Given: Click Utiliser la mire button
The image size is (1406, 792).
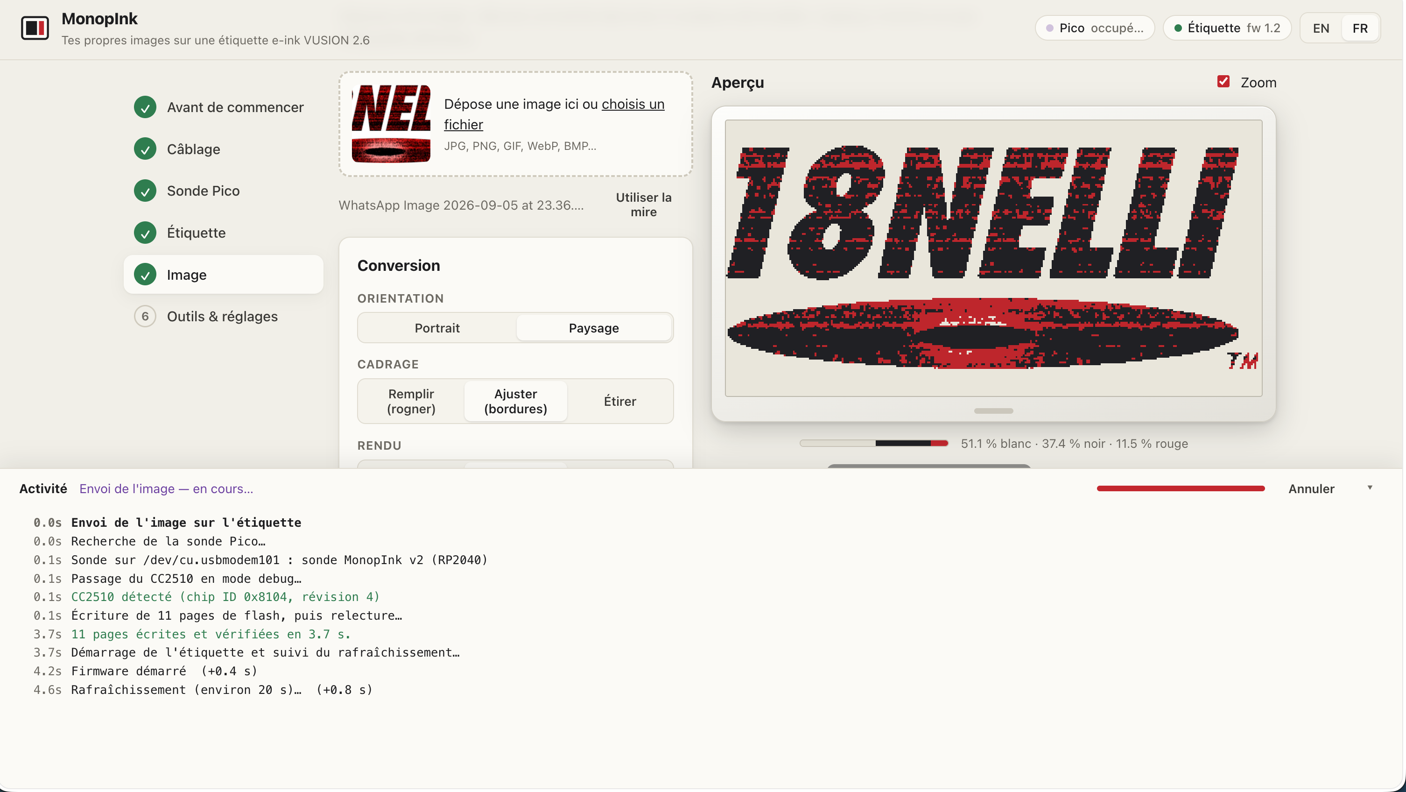Looking at the screenshot, I should click(x=644, y=205).
